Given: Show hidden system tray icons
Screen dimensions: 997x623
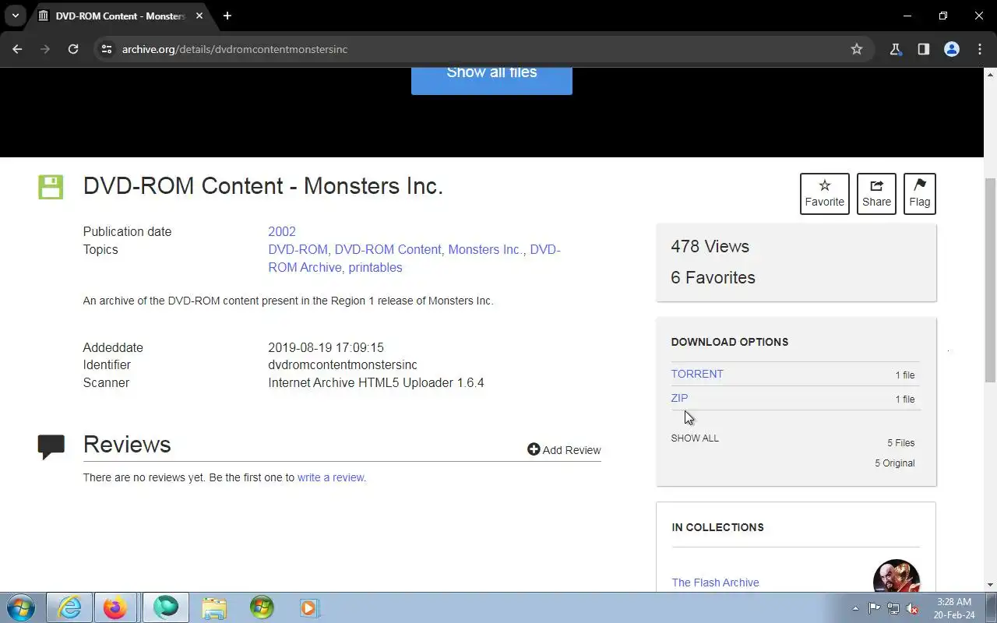Looking at the screenshot, I should tap(855, 608).
